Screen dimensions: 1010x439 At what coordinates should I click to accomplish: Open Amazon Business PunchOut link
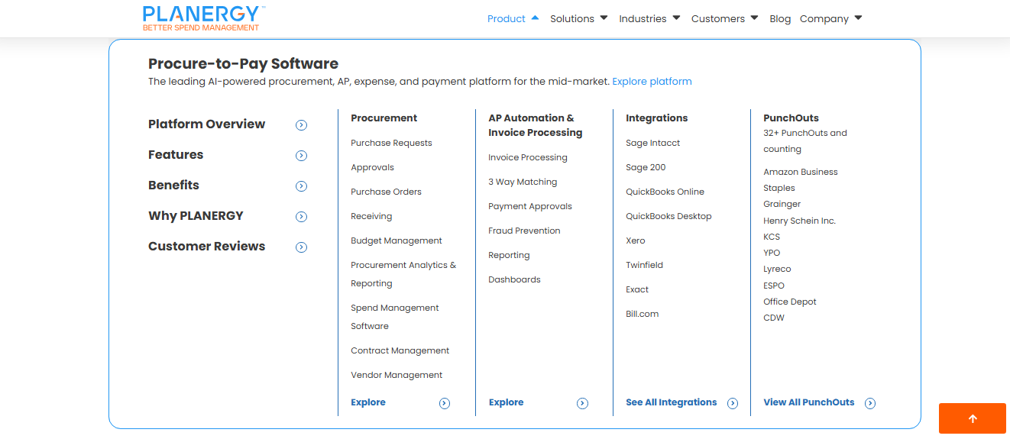801,172
